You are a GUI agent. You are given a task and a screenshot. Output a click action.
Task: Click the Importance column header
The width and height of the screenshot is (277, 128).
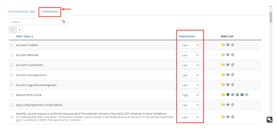[x=187, y=36]
